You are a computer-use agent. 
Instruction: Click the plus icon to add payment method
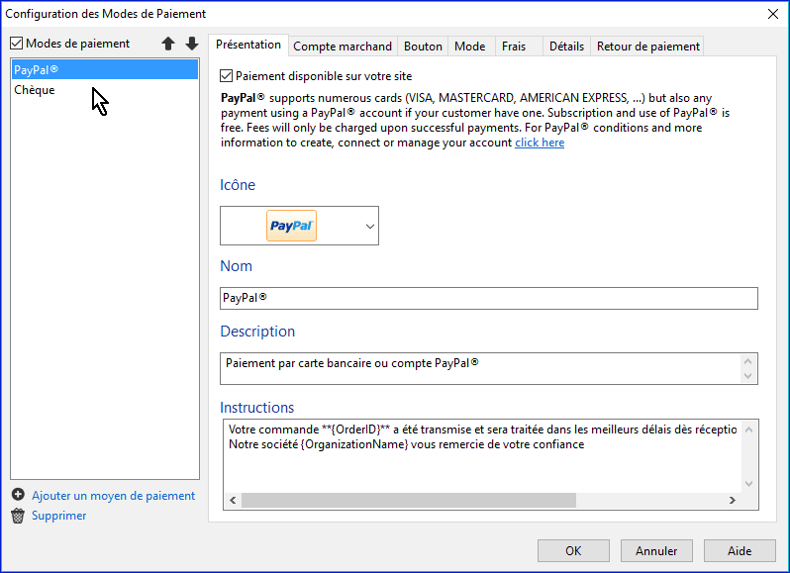click(18, 495)
